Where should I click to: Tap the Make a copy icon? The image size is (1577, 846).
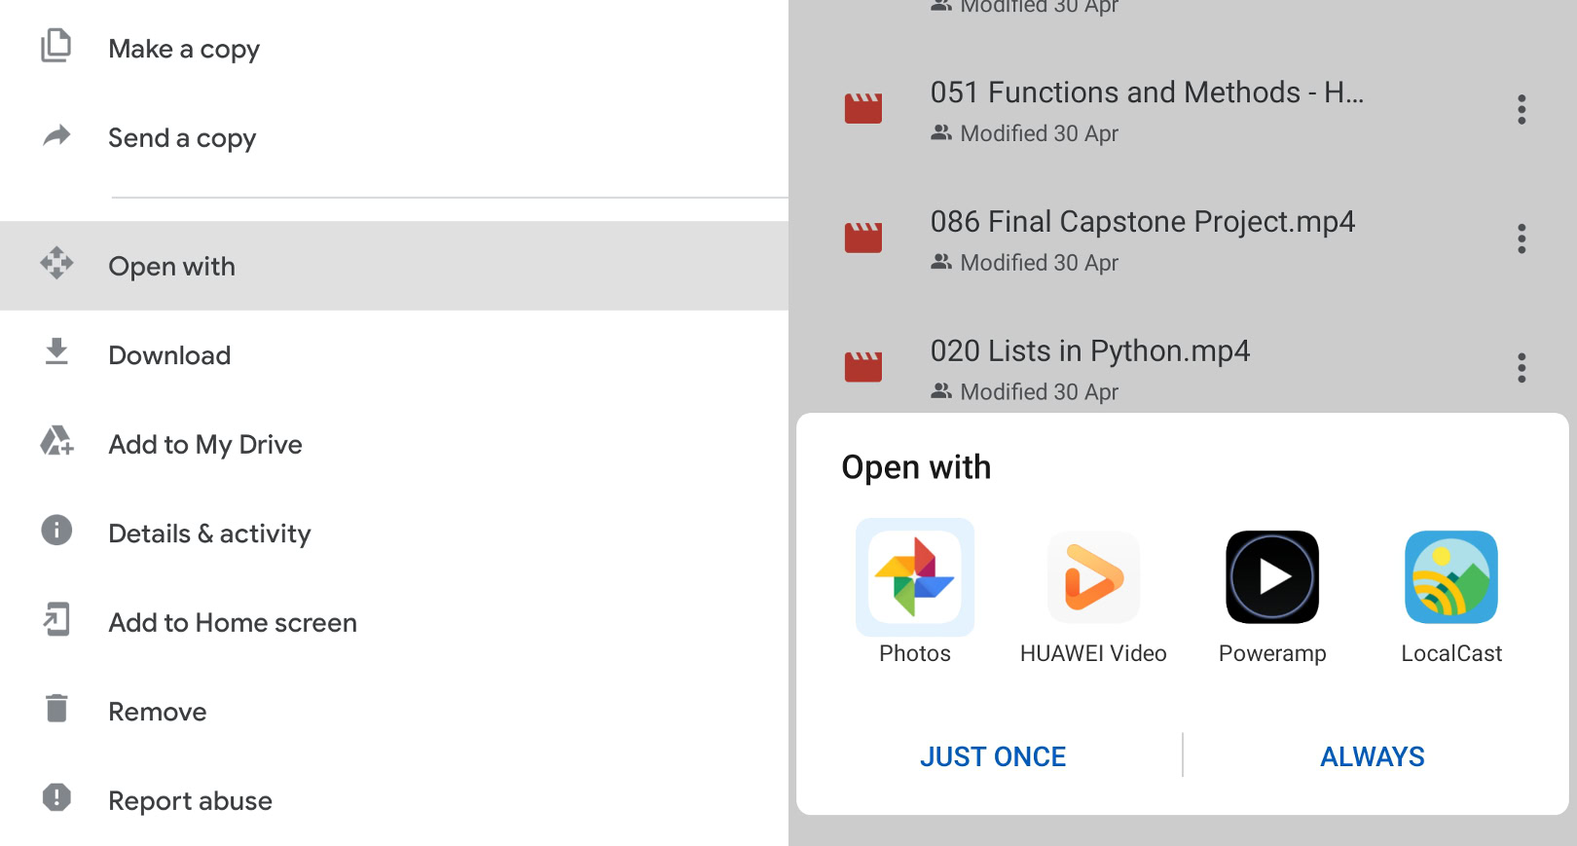pyautogui.click(x=56, y=47)
